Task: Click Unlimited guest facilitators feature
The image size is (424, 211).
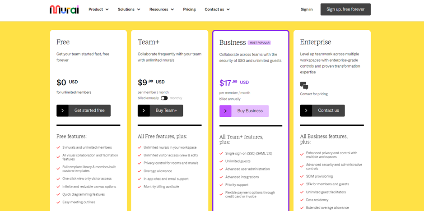Action: pos(326,192)
